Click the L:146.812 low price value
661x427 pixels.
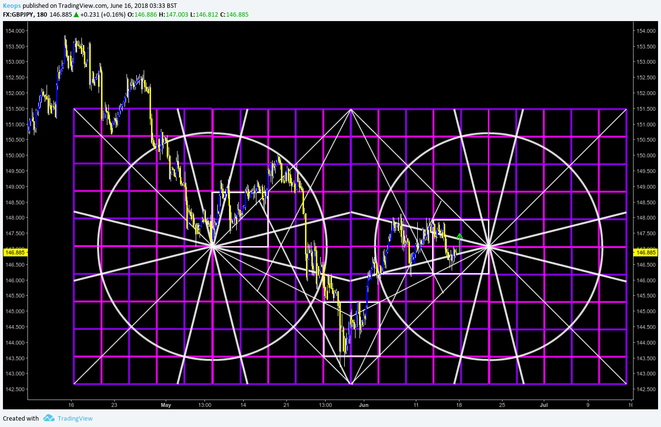(203, 15)
